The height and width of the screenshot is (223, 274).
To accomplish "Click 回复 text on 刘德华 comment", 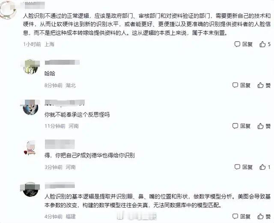I will (x=247, y=167).
